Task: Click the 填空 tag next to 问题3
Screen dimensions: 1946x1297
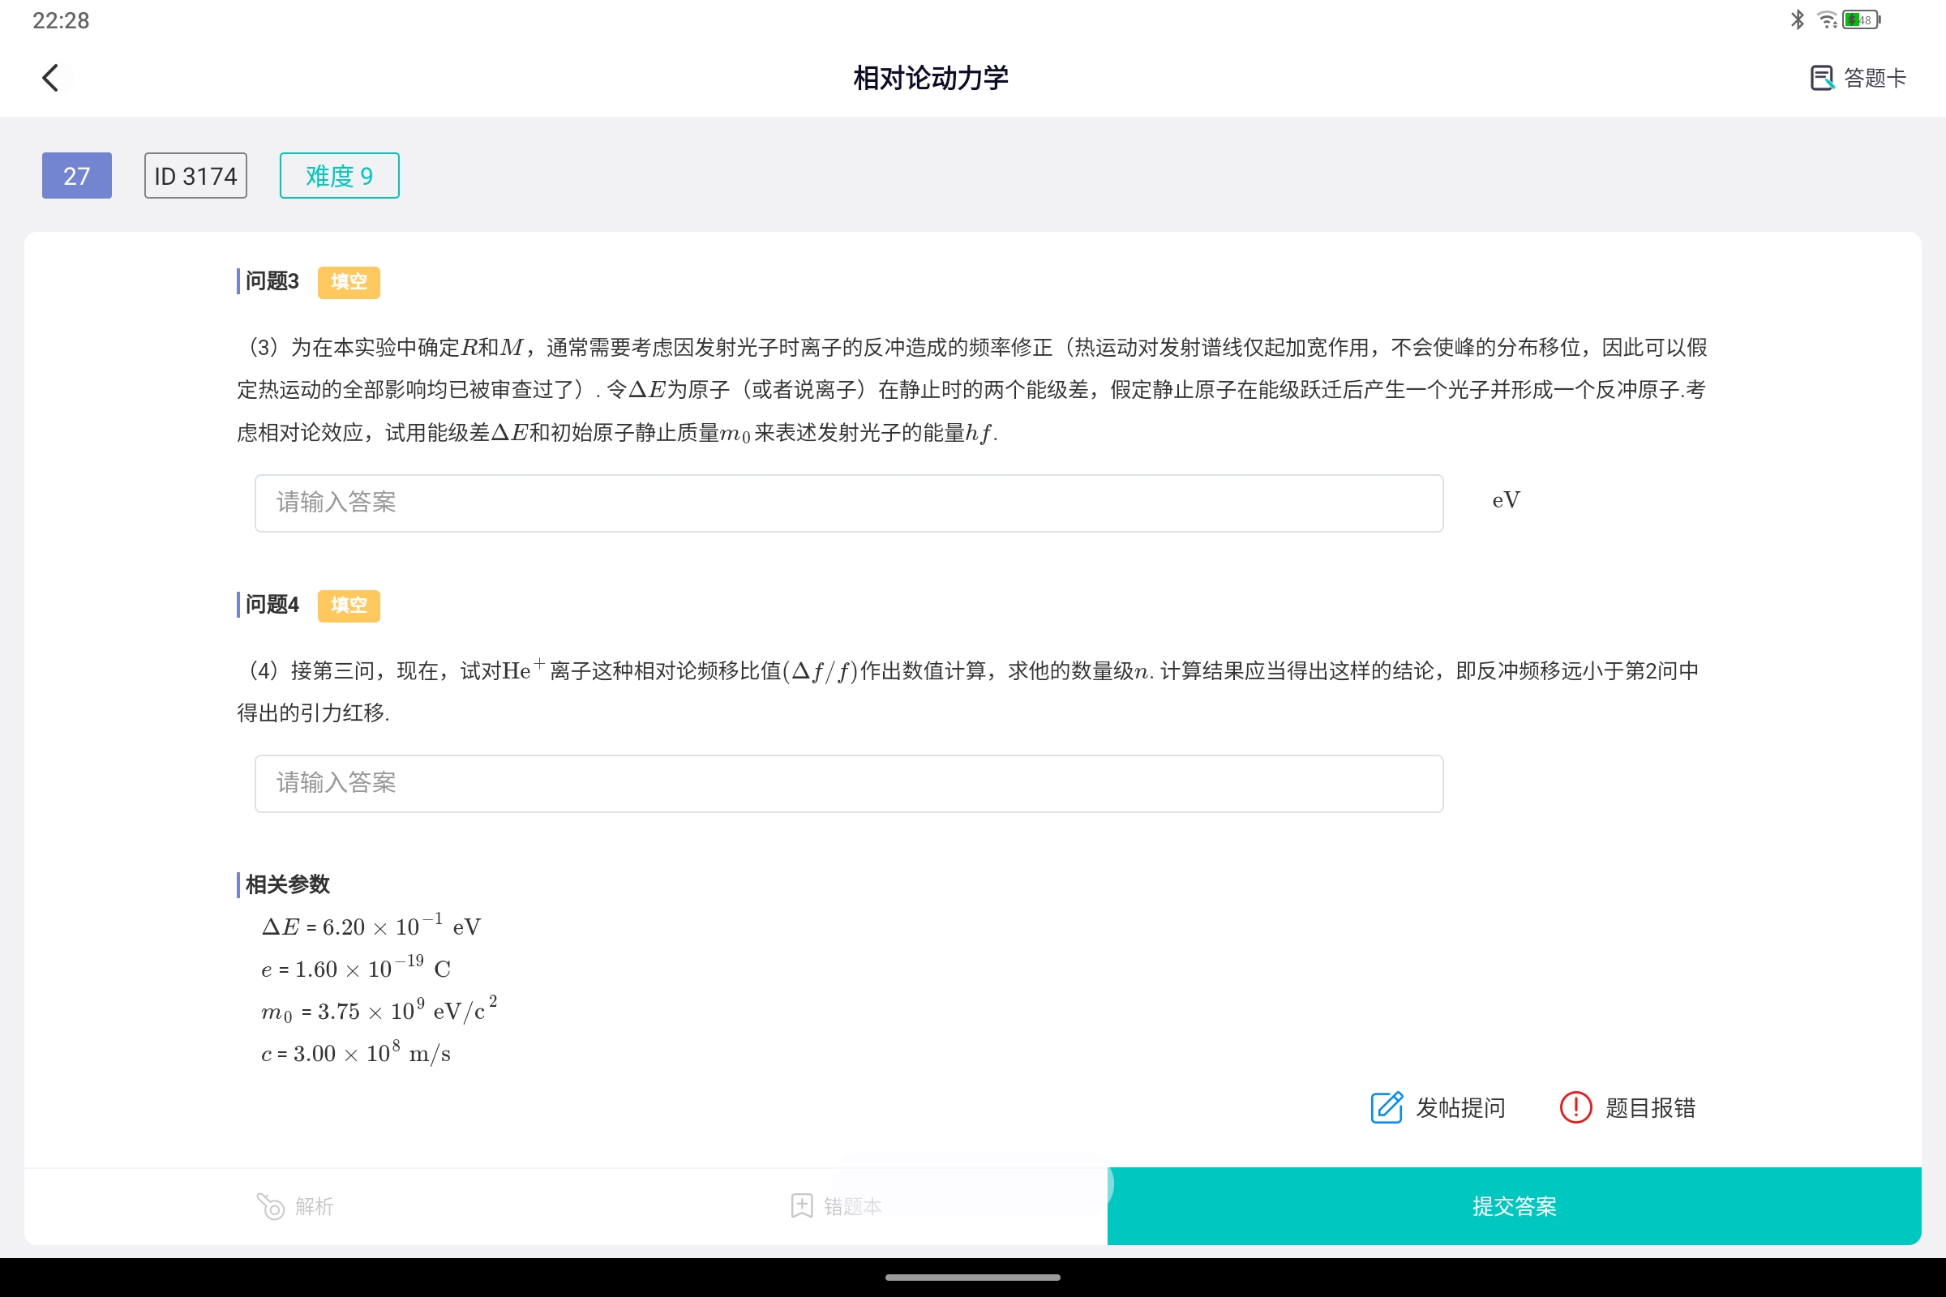Action: click(x=349, y=282)
